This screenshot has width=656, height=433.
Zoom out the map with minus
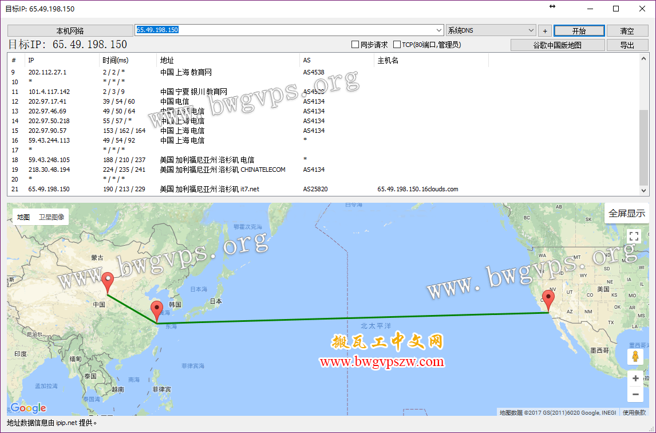pyautogui.click(x=635, y=395)
